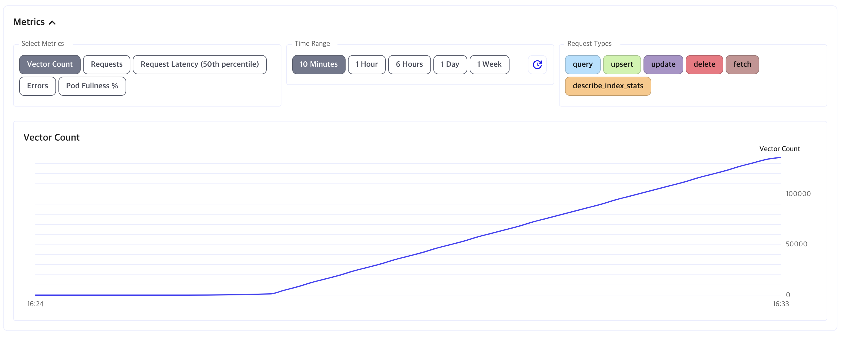844x337 pixels.
Task: Select the Vector Count metric
Action: click(x=50, y=64)
